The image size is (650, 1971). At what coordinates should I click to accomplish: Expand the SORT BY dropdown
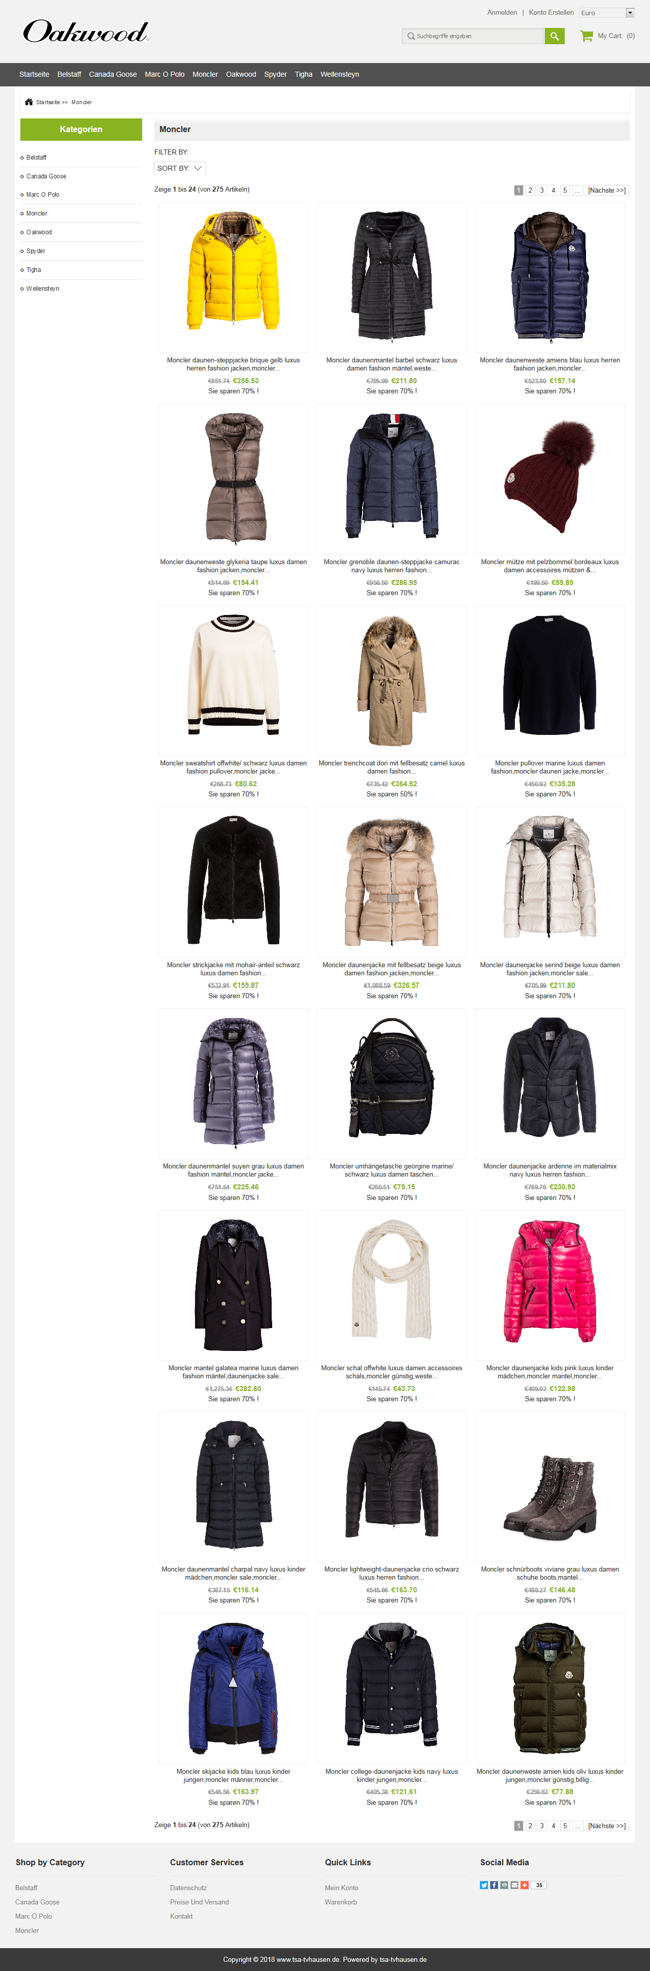pyautogui.click(x=180, y=168)
